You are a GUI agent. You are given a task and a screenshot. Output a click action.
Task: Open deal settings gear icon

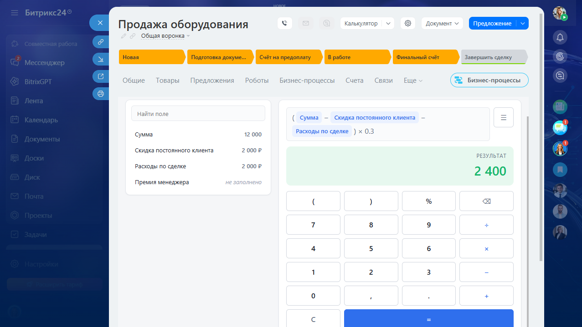407,23
